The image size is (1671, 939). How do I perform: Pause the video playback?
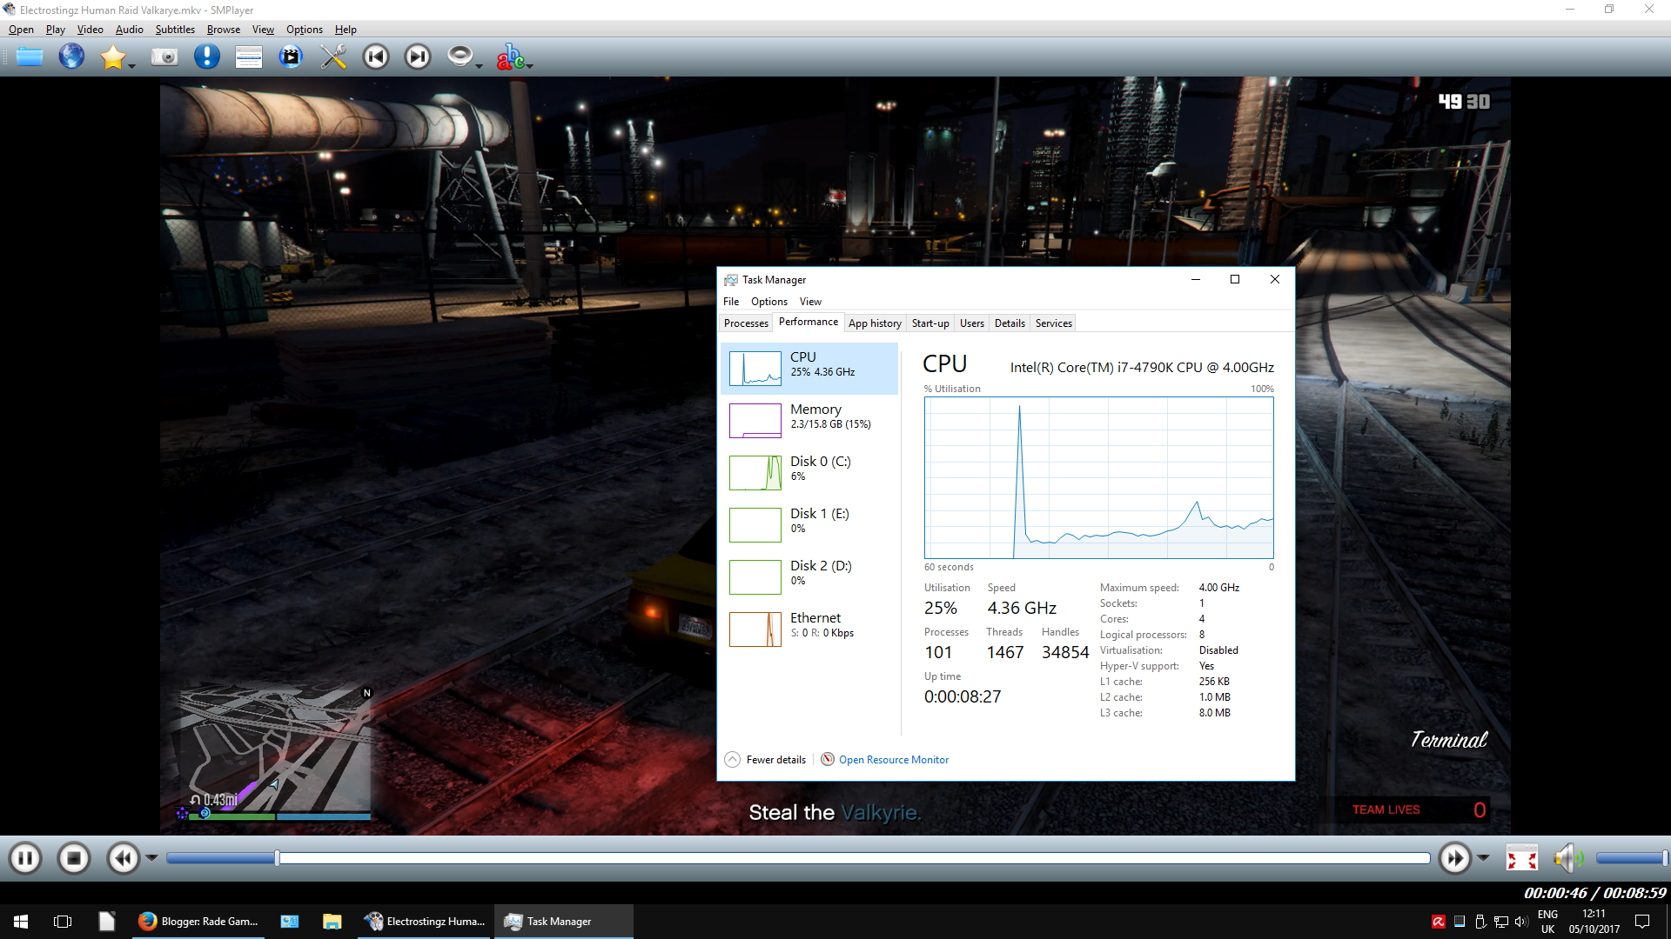25,859
